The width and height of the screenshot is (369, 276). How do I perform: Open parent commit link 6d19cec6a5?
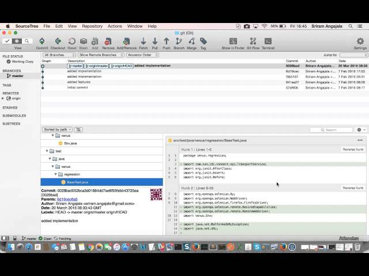(67, 200)
